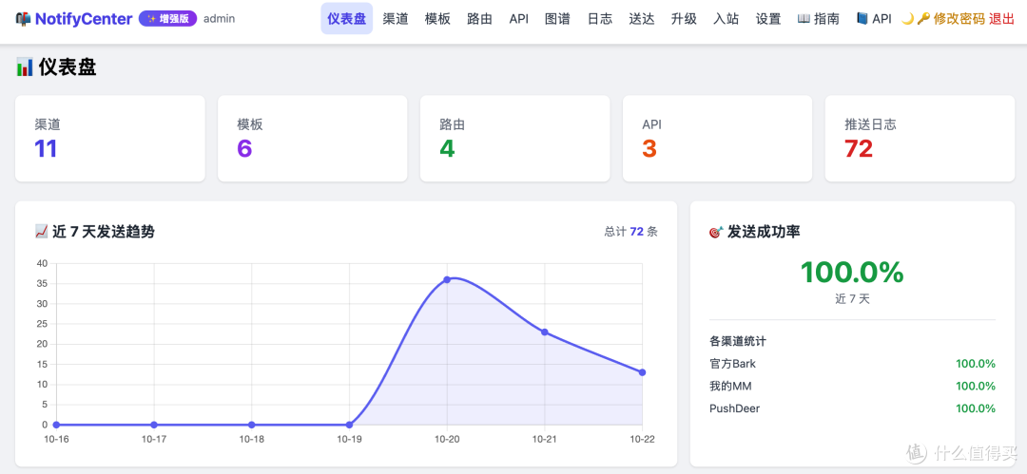Switch to 路由 in the navigation
Screen dimensions: 1027x474
[x=479, y=19]
